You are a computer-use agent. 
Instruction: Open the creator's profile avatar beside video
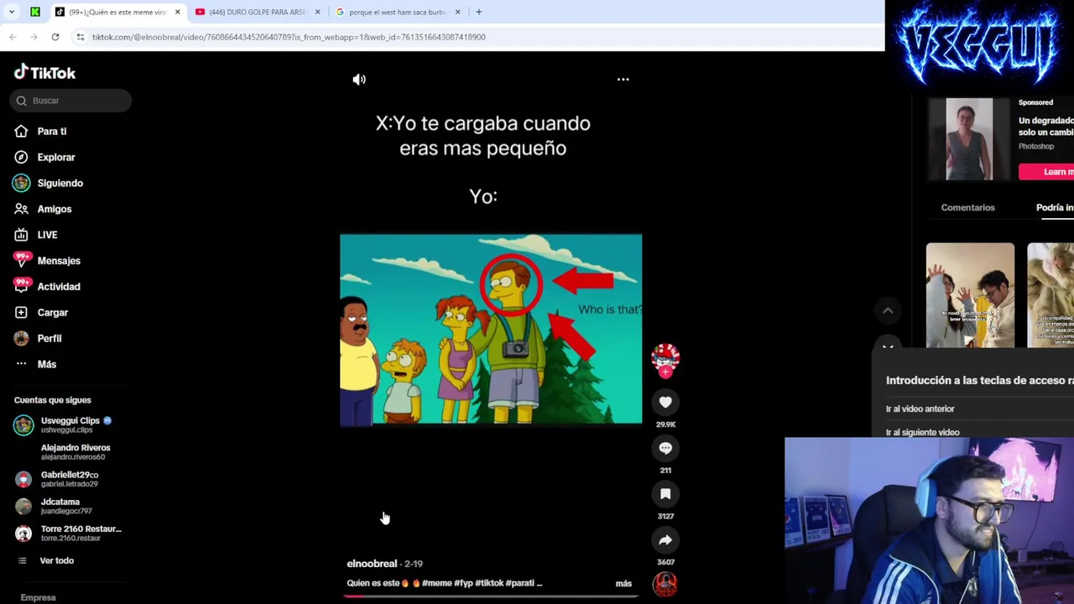click(x=665, y=358)
